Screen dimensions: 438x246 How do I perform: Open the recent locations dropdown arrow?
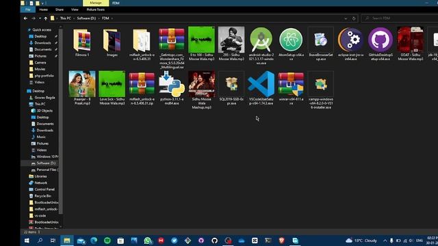[40, 18]
